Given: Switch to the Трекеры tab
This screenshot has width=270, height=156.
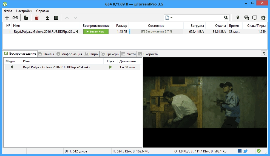Looking at the screenshot, I should click(110, 54).
